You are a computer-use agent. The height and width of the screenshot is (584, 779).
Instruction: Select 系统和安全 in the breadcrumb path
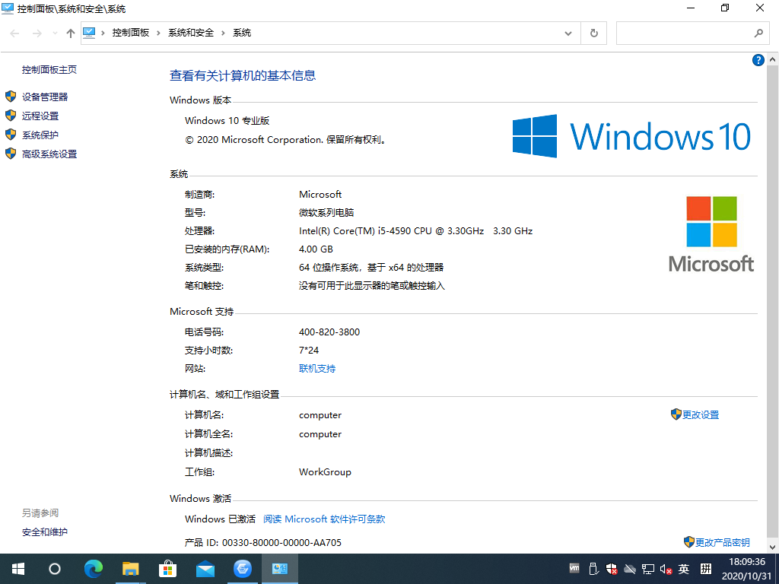tap(190, 33)
